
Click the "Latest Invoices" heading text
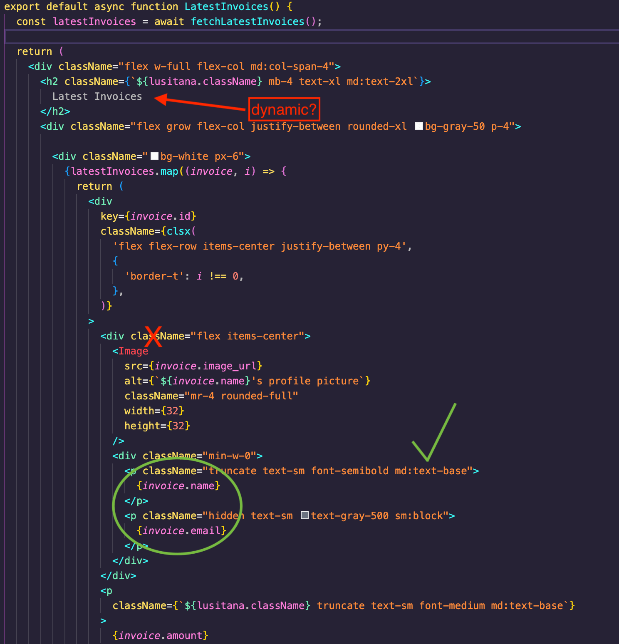coord(97,97)
